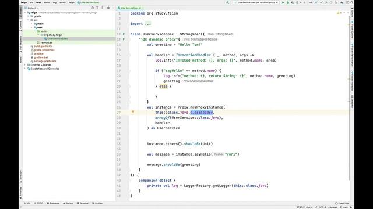Viewport: 373px width, 209px height.
Task: Click Select Opened File target icon in Project panel
Action: 92,8
